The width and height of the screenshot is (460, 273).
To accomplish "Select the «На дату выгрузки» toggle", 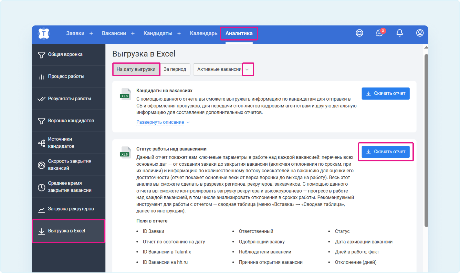I will [x=136, y=69].
